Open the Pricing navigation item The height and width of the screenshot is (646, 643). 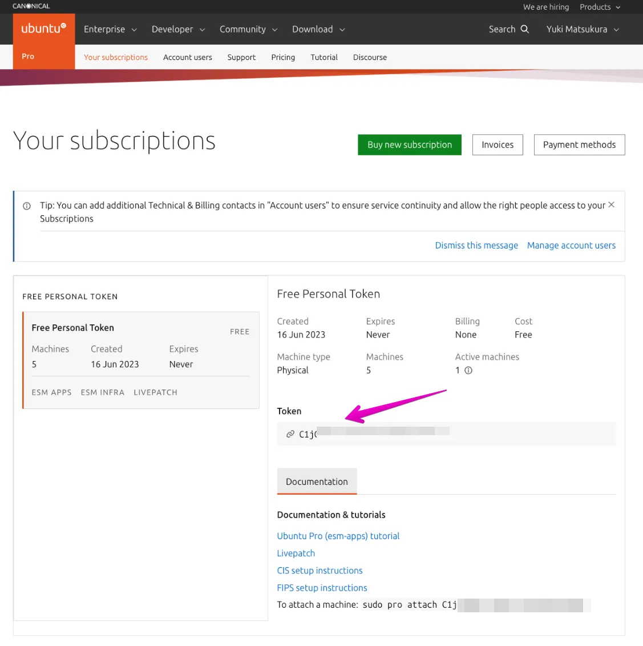point(283,57)
